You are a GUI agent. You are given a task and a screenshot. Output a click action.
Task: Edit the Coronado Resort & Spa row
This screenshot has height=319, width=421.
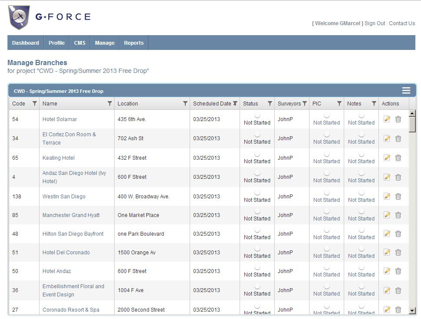[x=387, y=309]
